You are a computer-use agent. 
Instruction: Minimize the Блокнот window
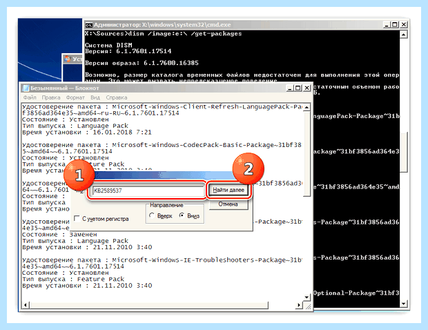290,88
